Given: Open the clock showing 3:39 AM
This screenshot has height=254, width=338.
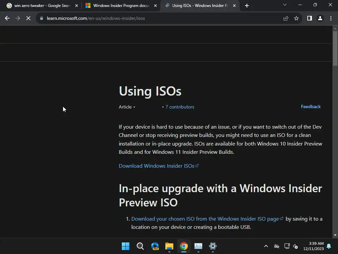Looking at the screenshot, I should [x=314, y=246].
